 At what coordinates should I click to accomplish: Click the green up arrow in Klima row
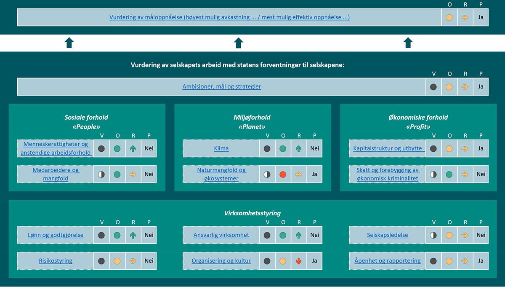[x=299, y=148]
